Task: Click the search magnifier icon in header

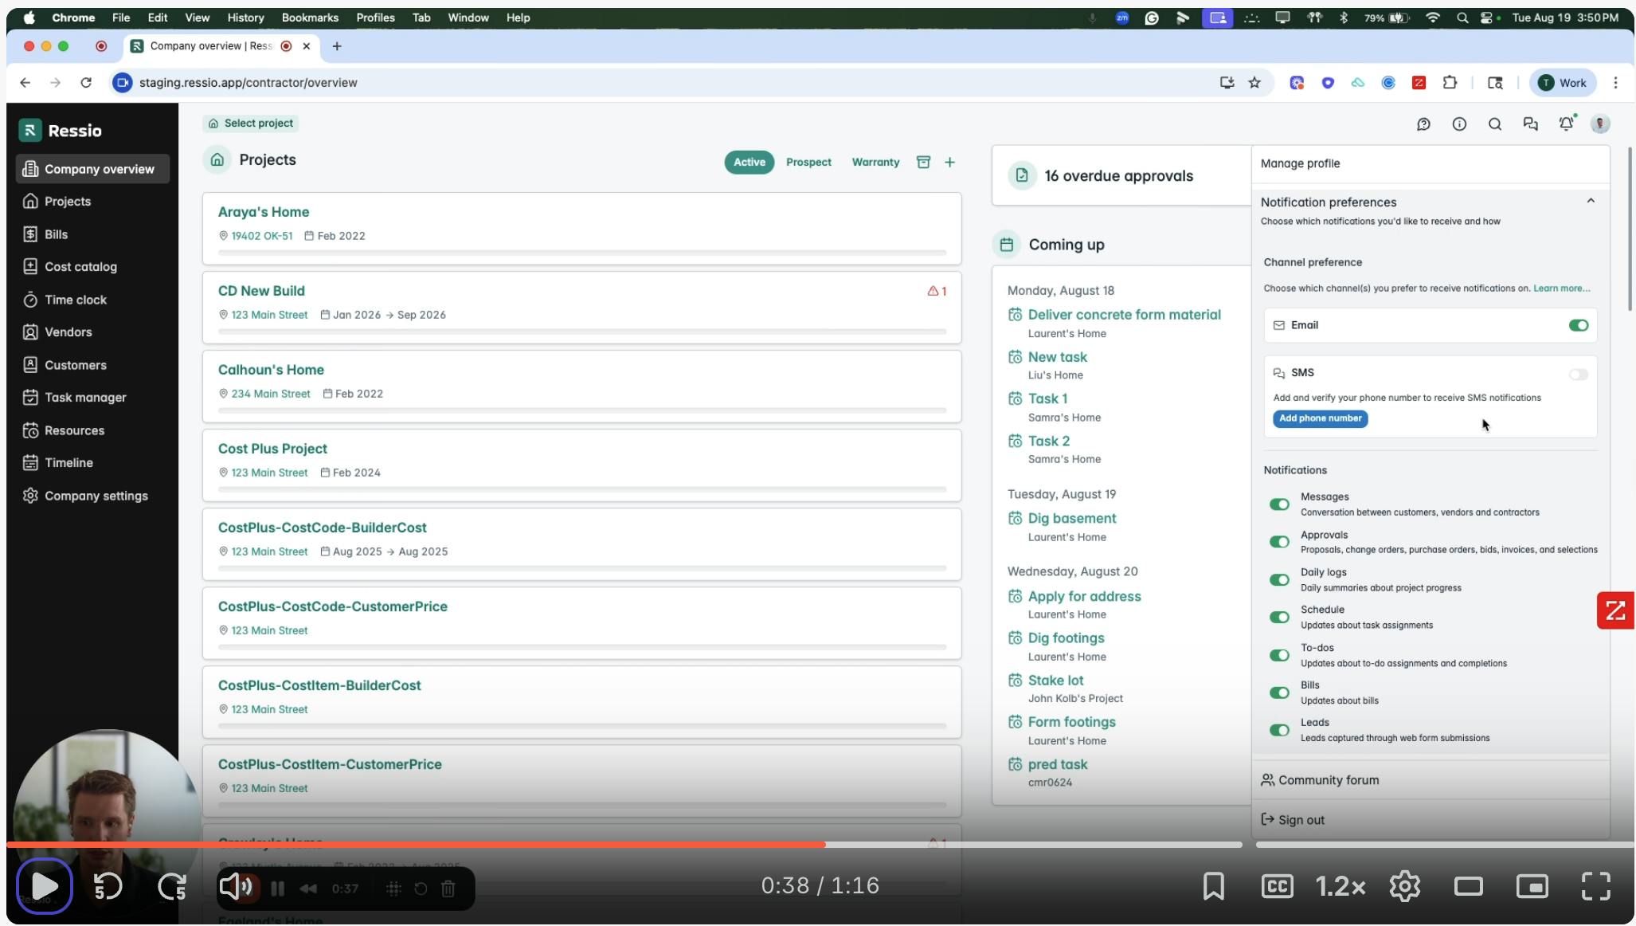Action: pyautogui.click(x=1494, y=124)
